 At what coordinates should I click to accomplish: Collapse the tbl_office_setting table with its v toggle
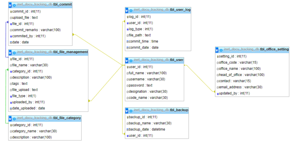(217, 50)
